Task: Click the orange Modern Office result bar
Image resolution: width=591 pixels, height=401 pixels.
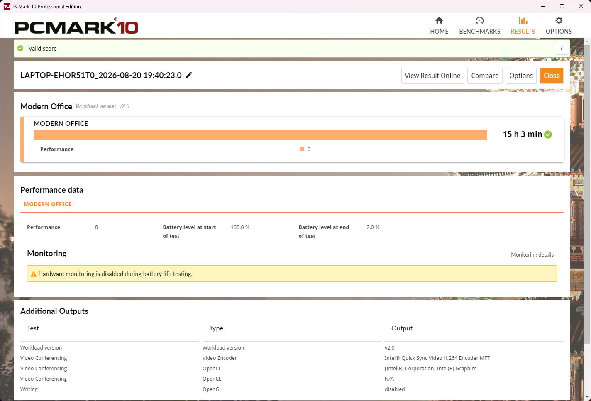Action: pyautogui.click(x=260, y=135)
